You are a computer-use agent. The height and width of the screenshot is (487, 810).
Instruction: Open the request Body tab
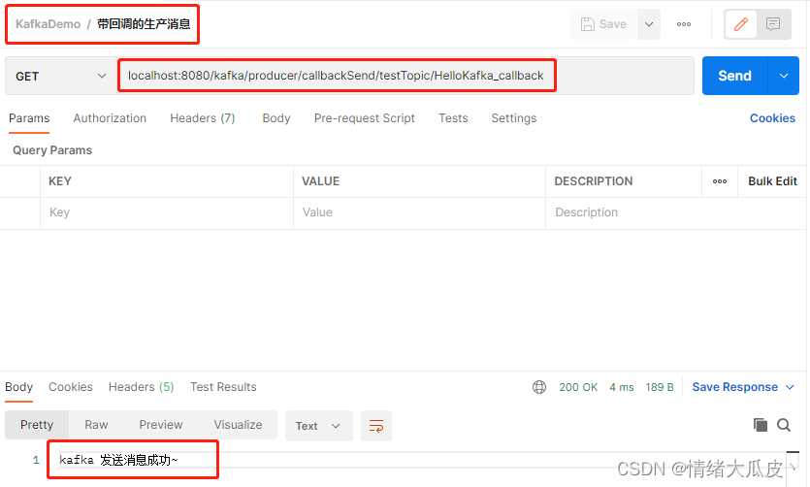(x=276, y=118)
